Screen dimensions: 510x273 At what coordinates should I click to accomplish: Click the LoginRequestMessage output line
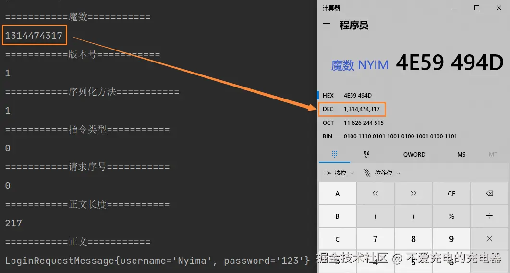click(158, 261)
